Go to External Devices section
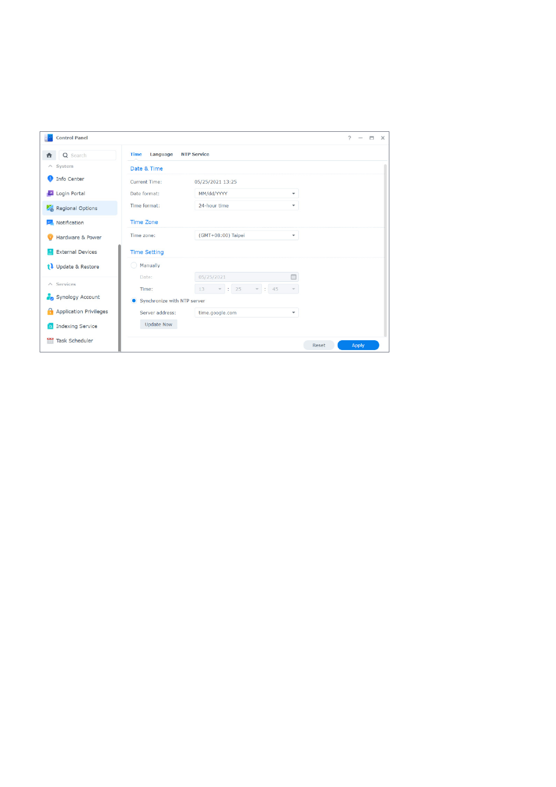The height and width of the screenshot is (787, 556). click(77, 252)
